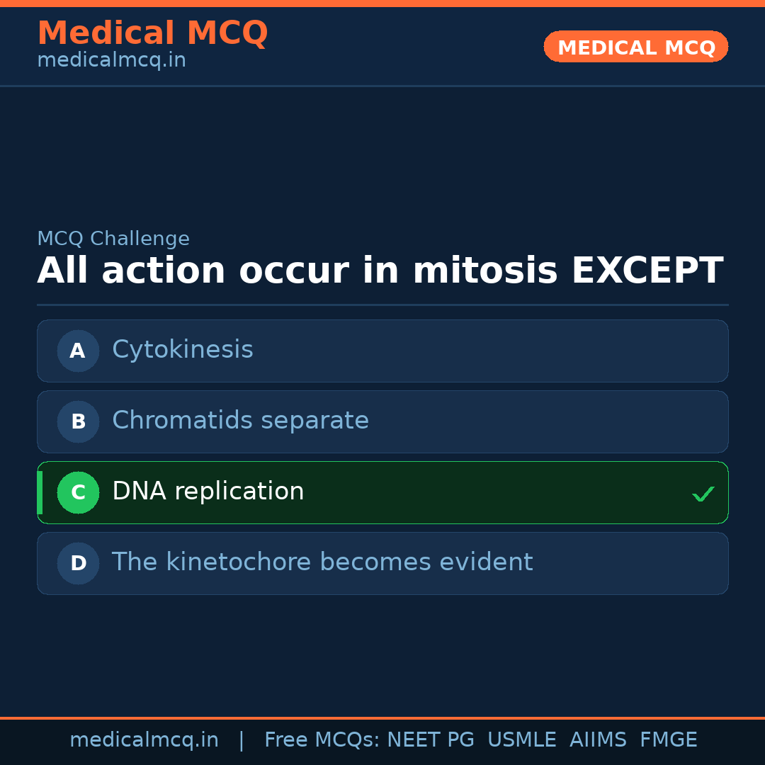This screenshot has width=765, height=765.
Task: Open the medicalmcq.in link under the header title
Action: pyautogui.click(x=111, y=61)
